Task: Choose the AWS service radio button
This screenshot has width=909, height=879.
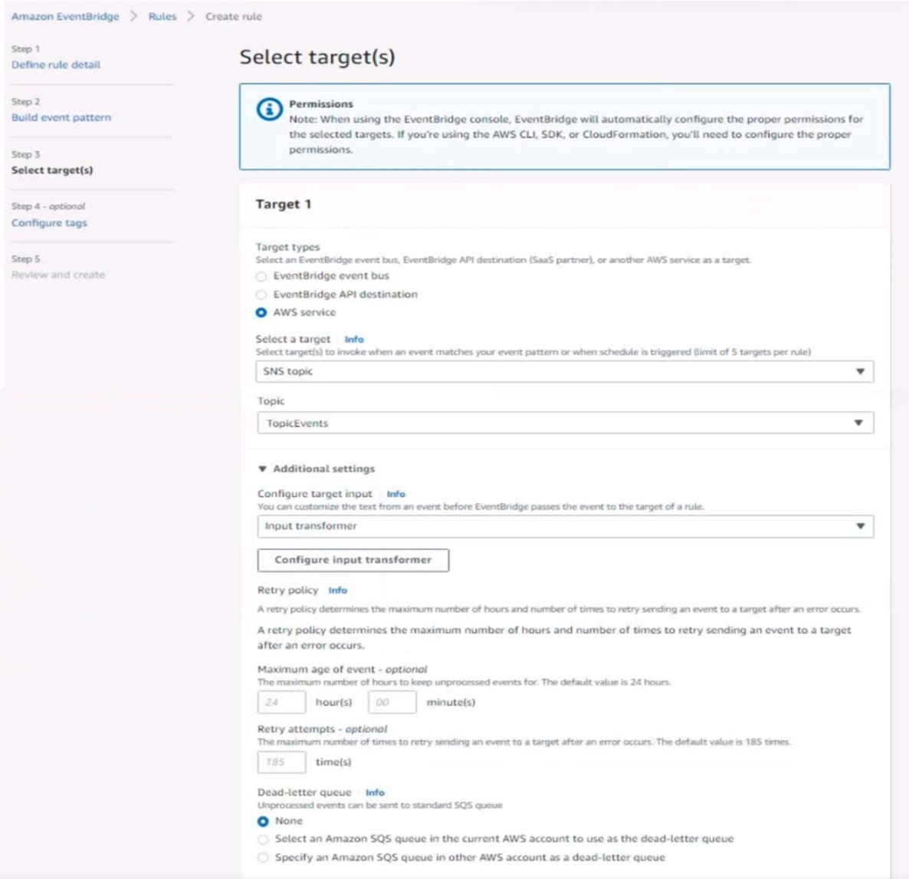Action: [261, 313]
